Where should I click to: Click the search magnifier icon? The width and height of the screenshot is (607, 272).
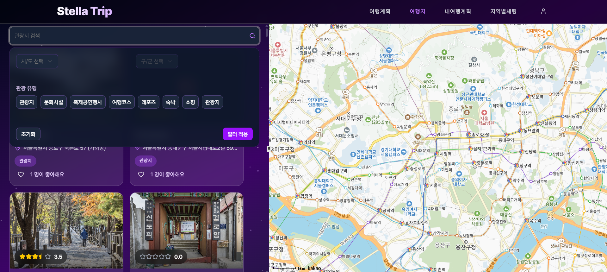[252, 36]
